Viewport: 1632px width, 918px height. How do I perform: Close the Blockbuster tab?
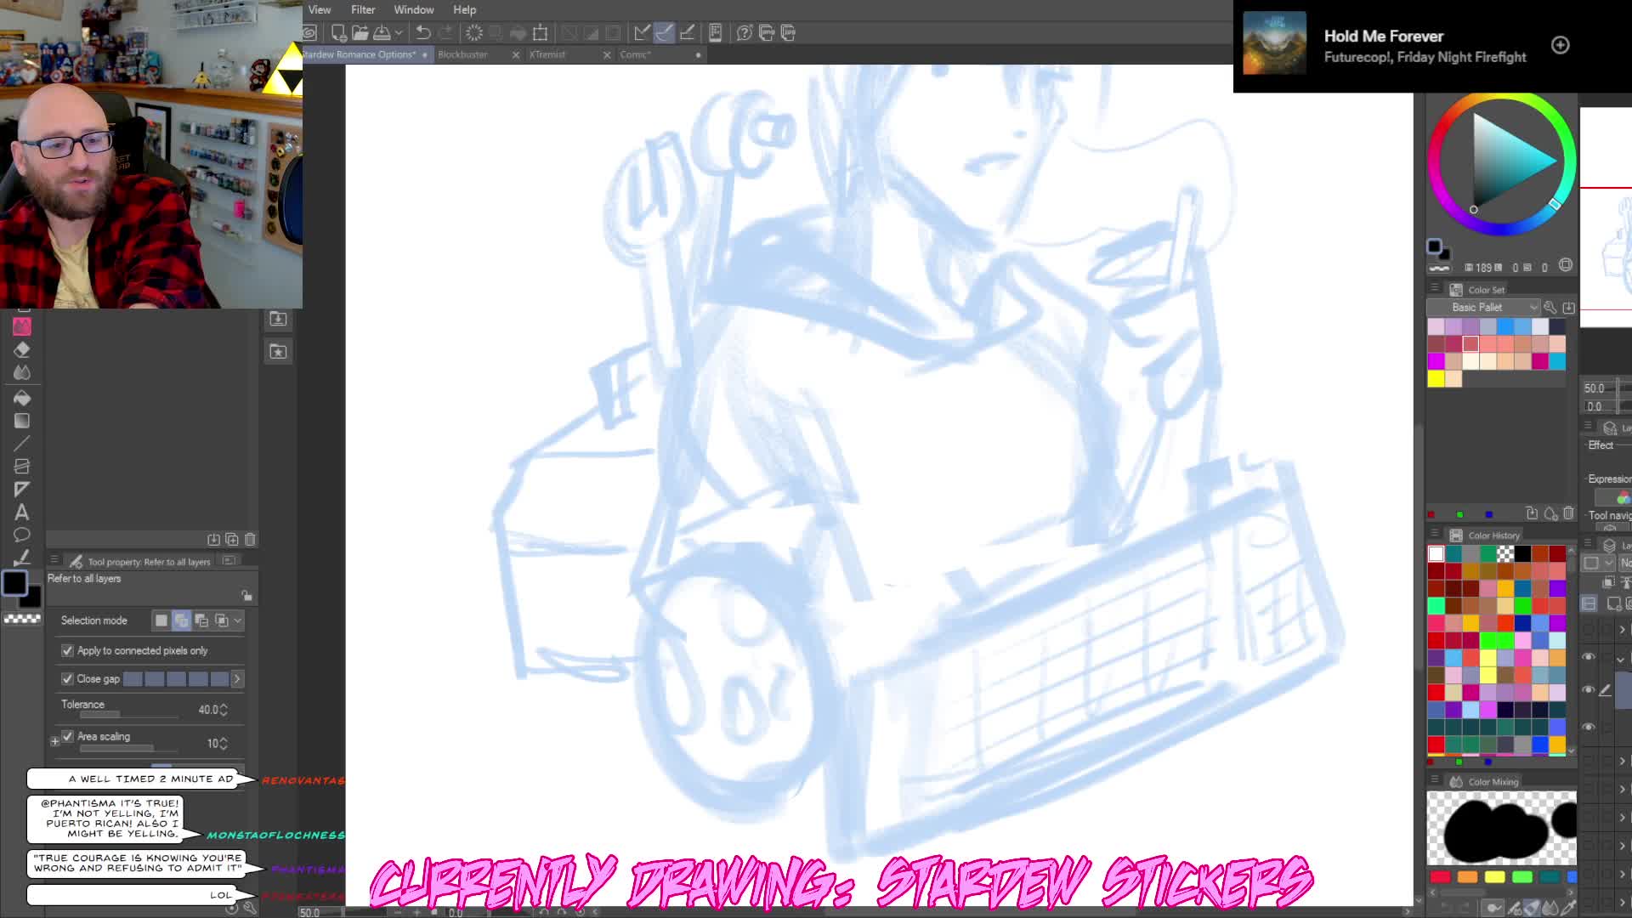click(516, 54)
